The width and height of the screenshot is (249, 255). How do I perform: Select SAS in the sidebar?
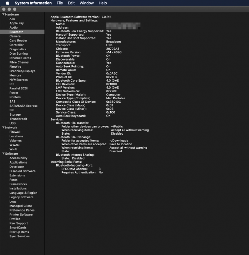tap(12, 101)
